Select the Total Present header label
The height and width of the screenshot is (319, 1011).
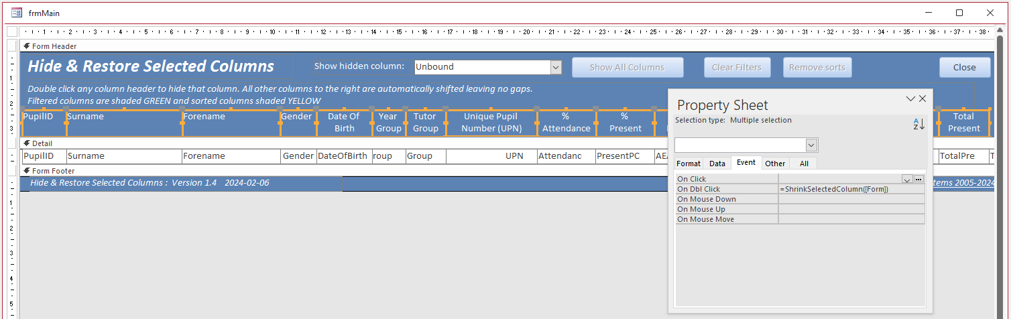[x=964, y=123]
